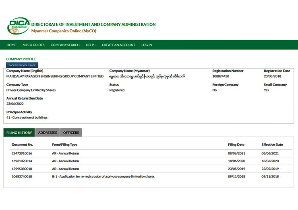Select the B-1 re-registration application filing type
298x210 pixels.
click(x=103, y=177)
